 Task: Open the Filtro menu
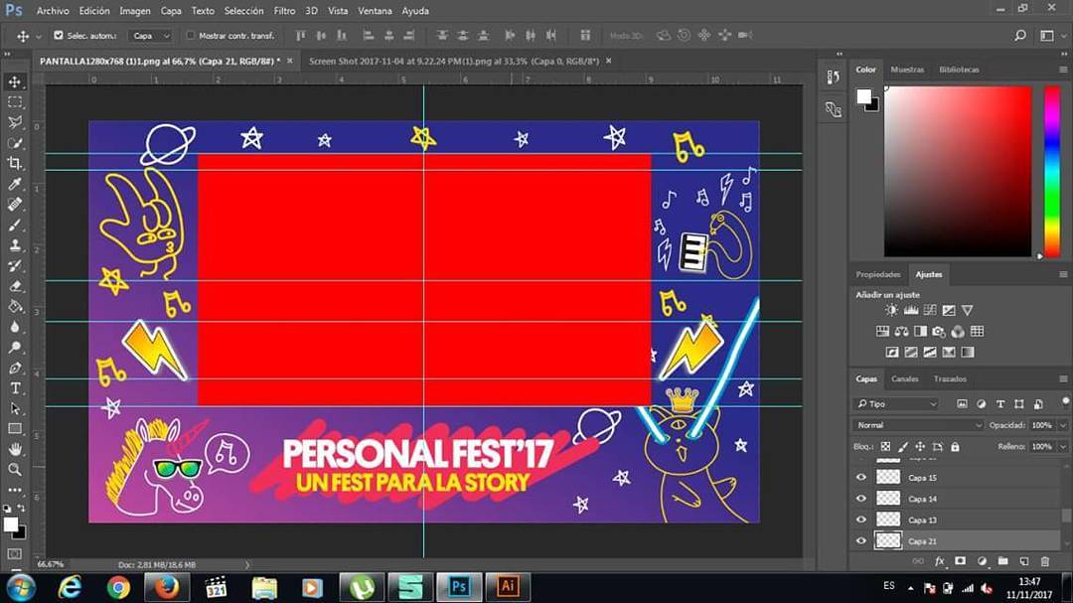(x=285, y=11)
